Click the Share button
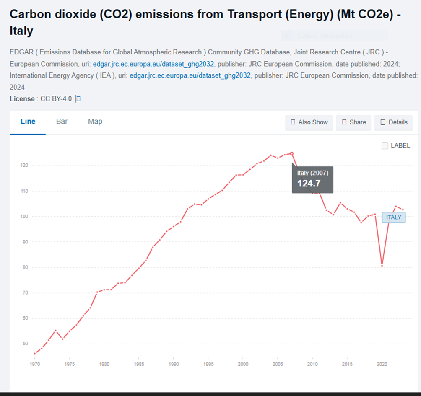 point(353,122)
